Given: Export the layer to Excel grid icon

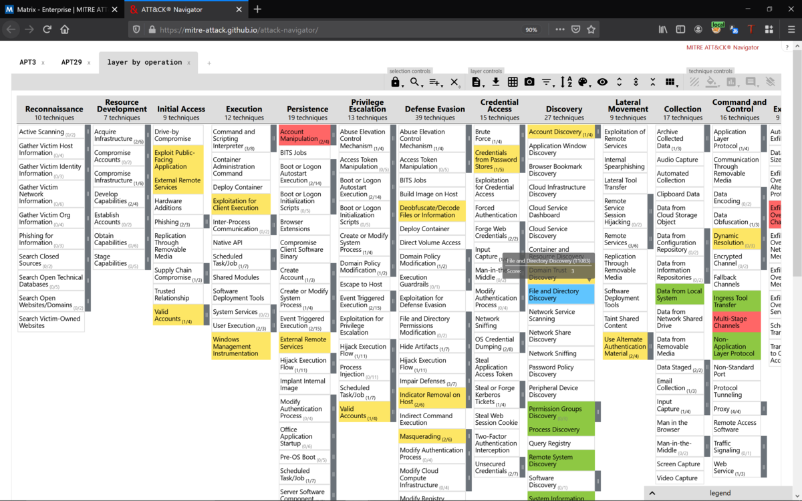Looking at the screenshot, I should (513, 82).
